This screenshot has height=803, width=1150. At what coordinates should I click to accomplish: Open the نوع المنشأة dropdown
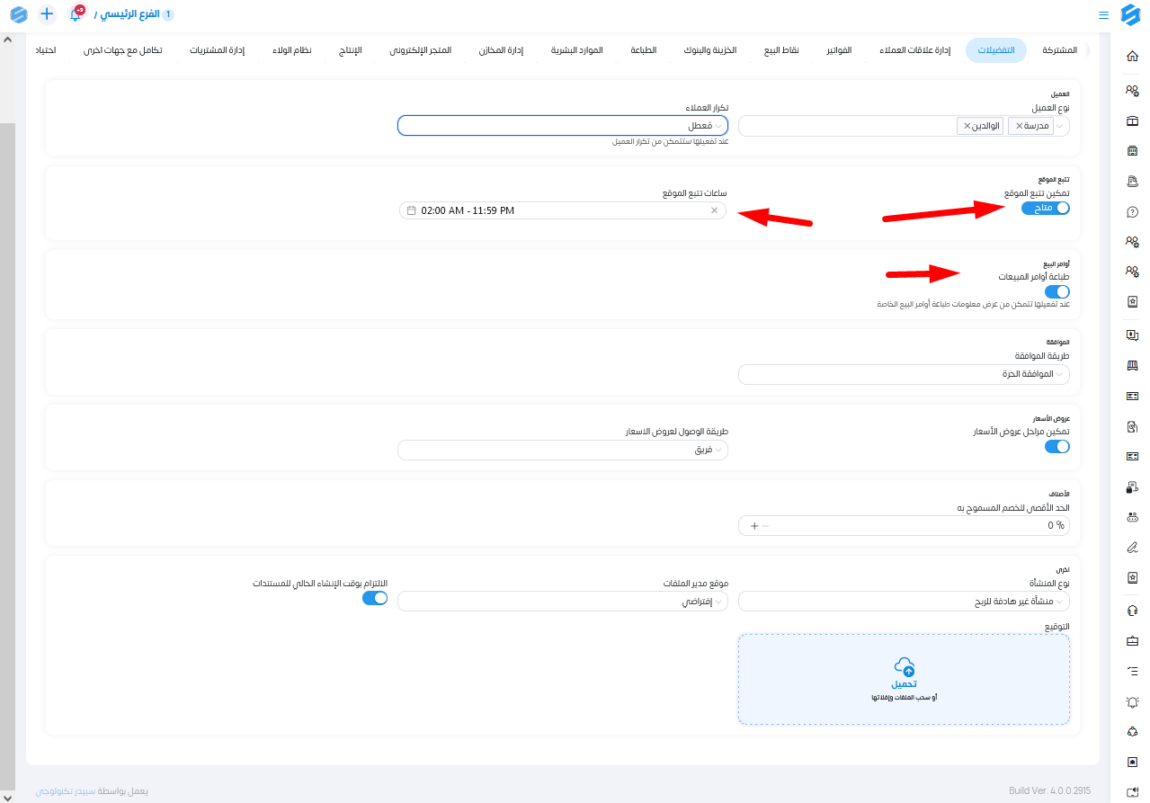click(x=904, y=602)
